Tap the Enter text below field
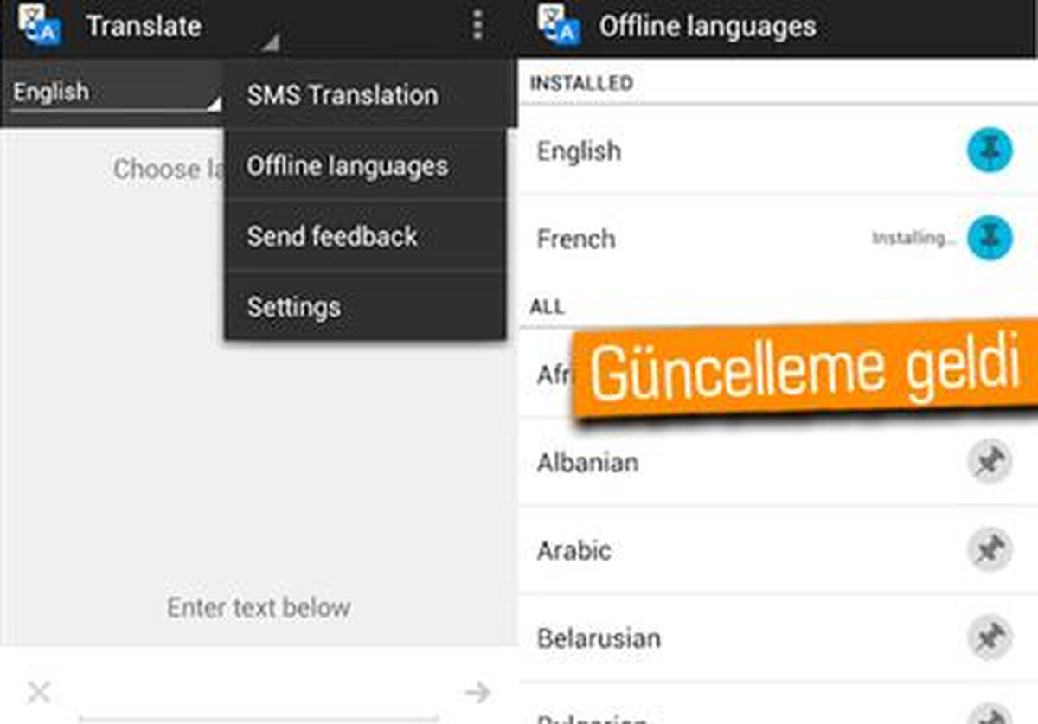Image resolution: width=1038 pixels, height=724 pixels. pos(260,607)
